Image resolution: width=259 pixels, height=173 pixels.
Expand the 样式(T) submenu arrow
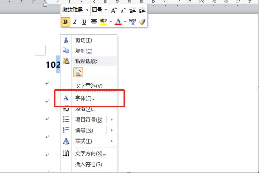[x=112, y=141]
